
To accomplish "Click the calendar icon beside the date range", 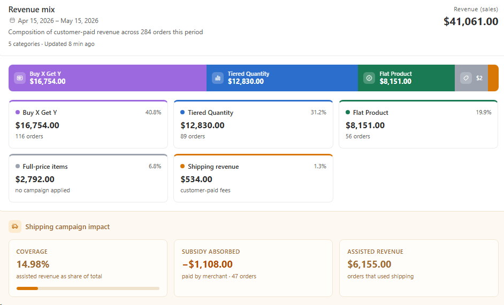I will (x=12, y=20).
